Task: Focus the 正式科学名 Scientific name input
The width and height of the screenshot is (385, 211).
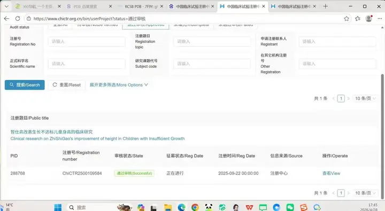Action: click(87, 64)
